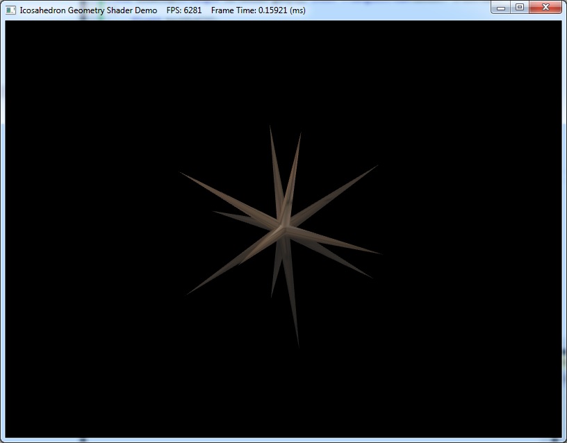Maximize the Icosahedron demo window
This screenshot has width=567, height=443.
coord(519,8)
